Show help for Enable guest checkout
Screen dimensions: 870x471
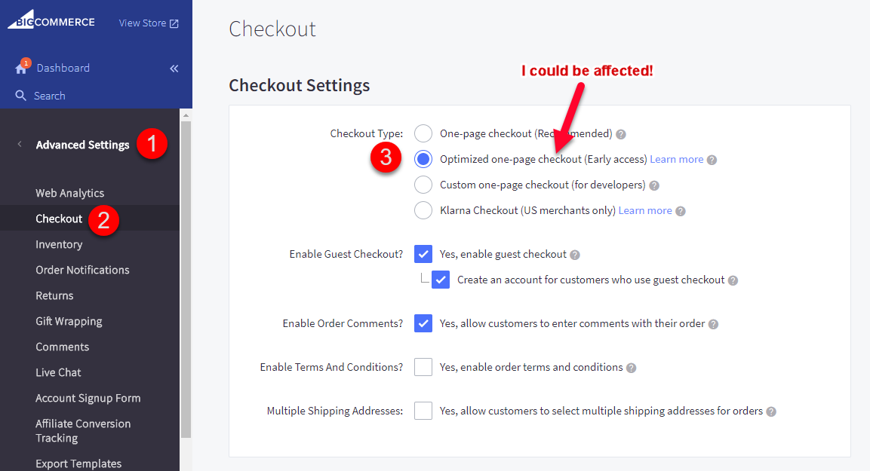pyautogui.click(x=575, y=255)
